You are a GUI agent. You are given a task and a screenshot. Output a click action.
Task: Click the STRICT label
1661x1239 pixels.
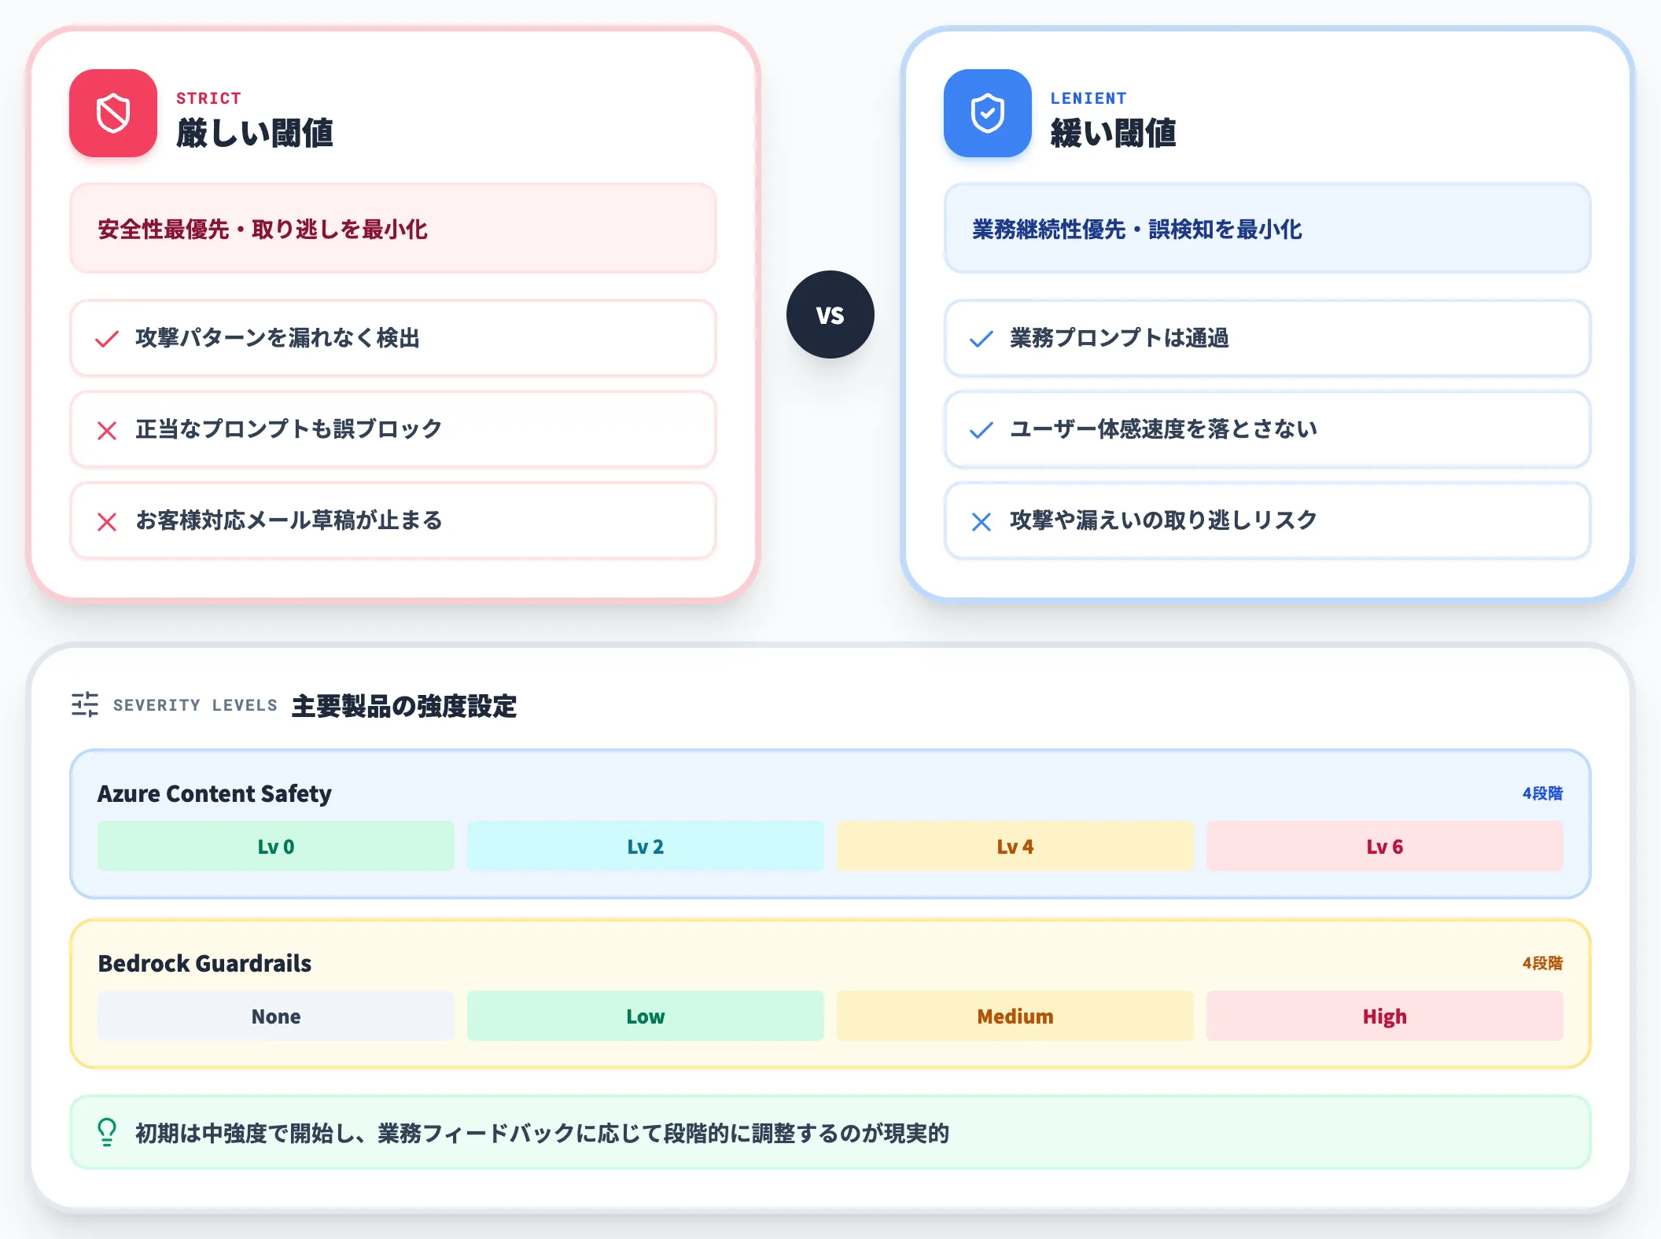pos(208,98)
